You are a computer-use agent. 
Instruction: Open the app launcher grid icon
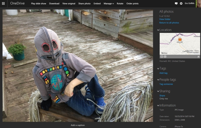(x=3, y=4)
